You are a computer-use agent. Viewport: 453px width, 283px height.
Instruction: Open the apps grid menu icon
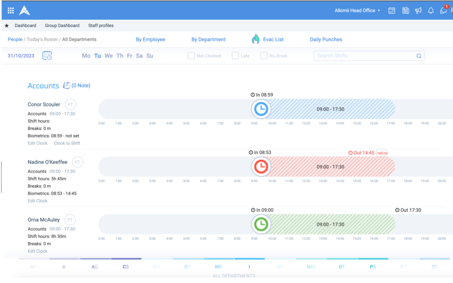pyautogui.click(x=11, y=10)
